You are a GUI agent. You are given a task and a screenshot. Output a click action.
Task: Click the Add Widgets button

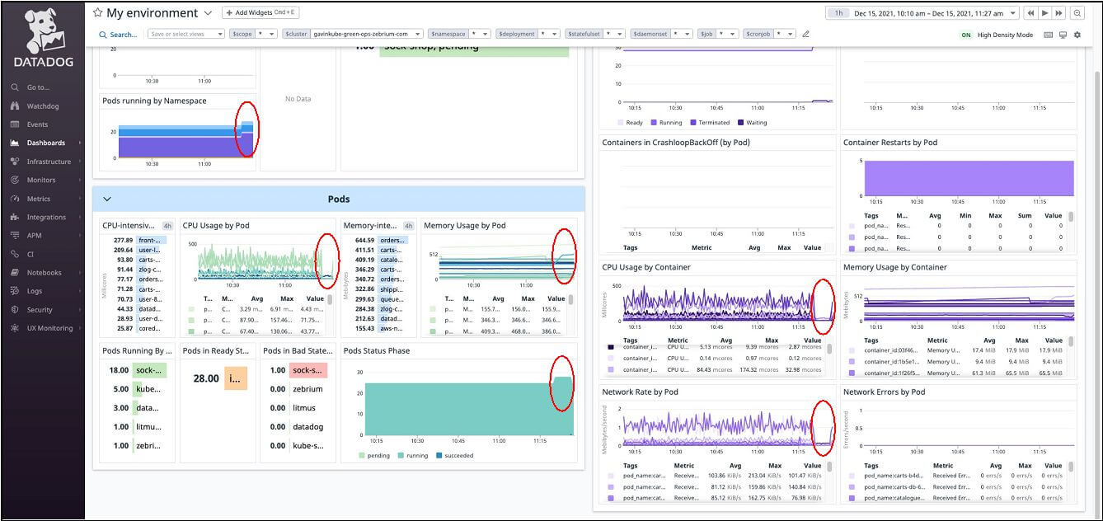click(x=261, y=13)
